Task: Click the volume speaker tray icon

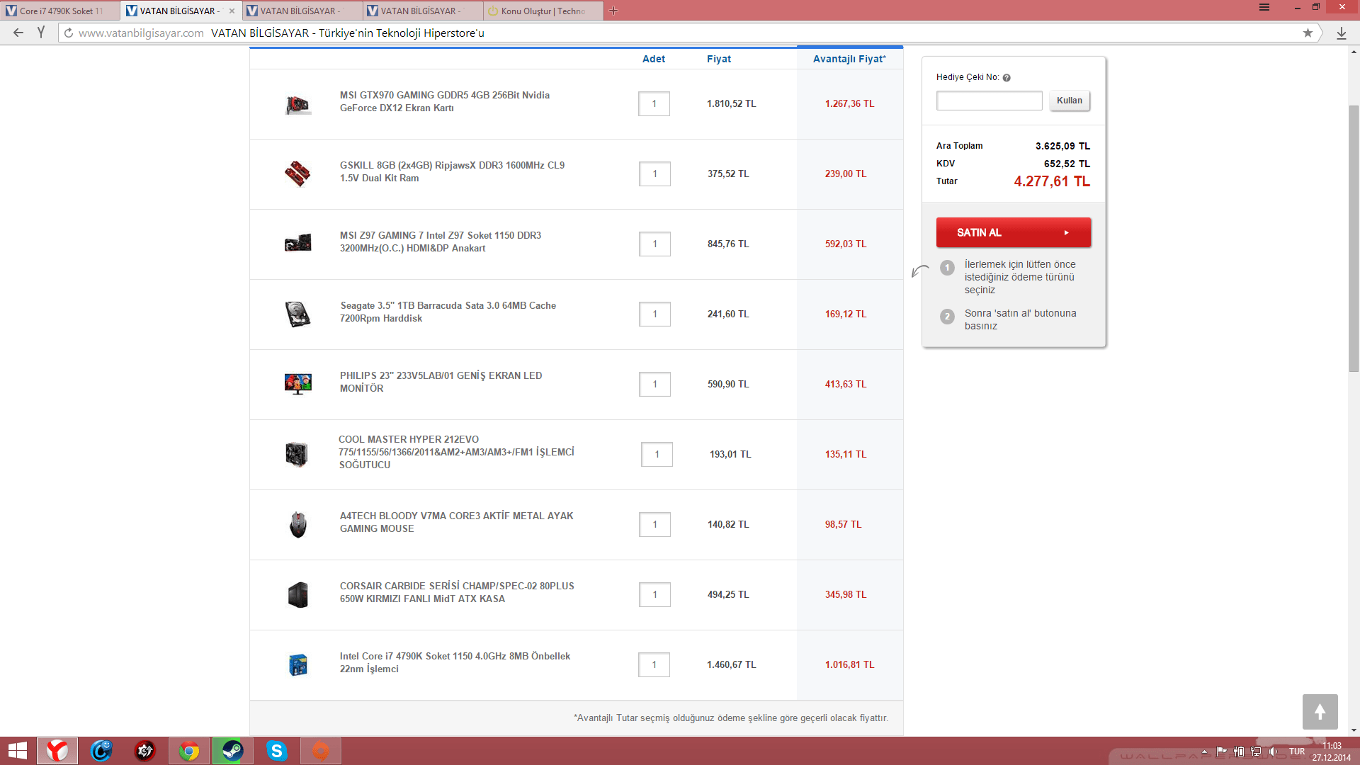Action: (x=1273, y=752)
